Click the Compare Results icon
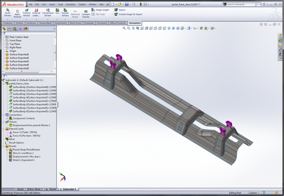This screenshot has width=284, height=196. click(x=86, y=13)
